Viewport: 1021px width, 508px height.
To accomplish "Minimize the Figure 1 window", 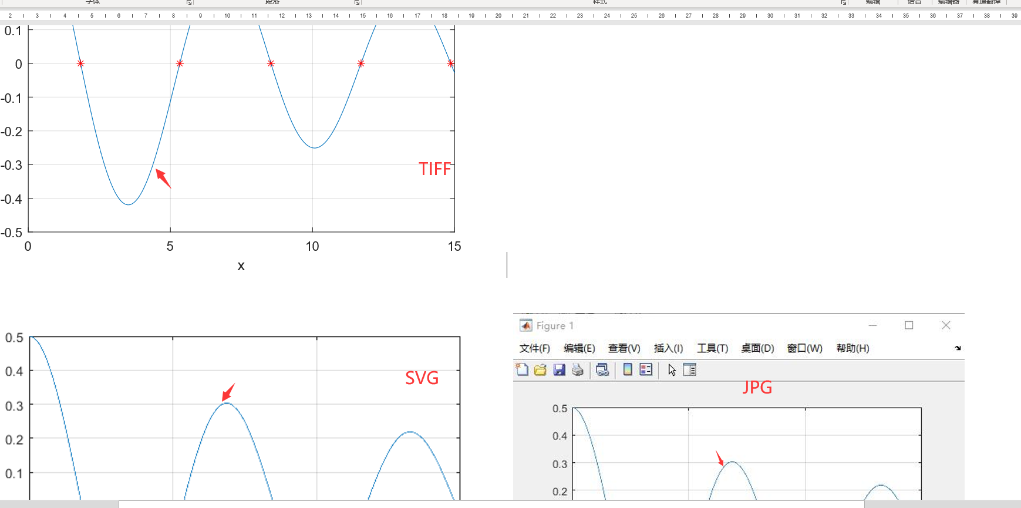I will (873, 325).
